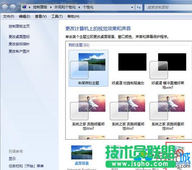192x170 pixels.
Task: Click the control panel icon in address bar
Action: point(24,7)
